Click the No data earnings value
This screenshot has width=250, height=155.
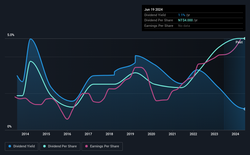pyautogui.click(x=184, y=26)
